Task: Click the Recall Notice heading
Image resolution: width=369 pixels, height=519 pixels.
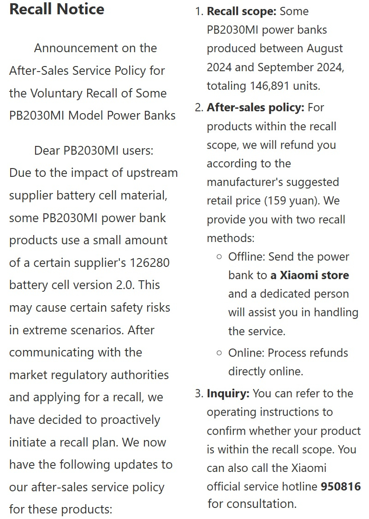Action: pos(57,9)
